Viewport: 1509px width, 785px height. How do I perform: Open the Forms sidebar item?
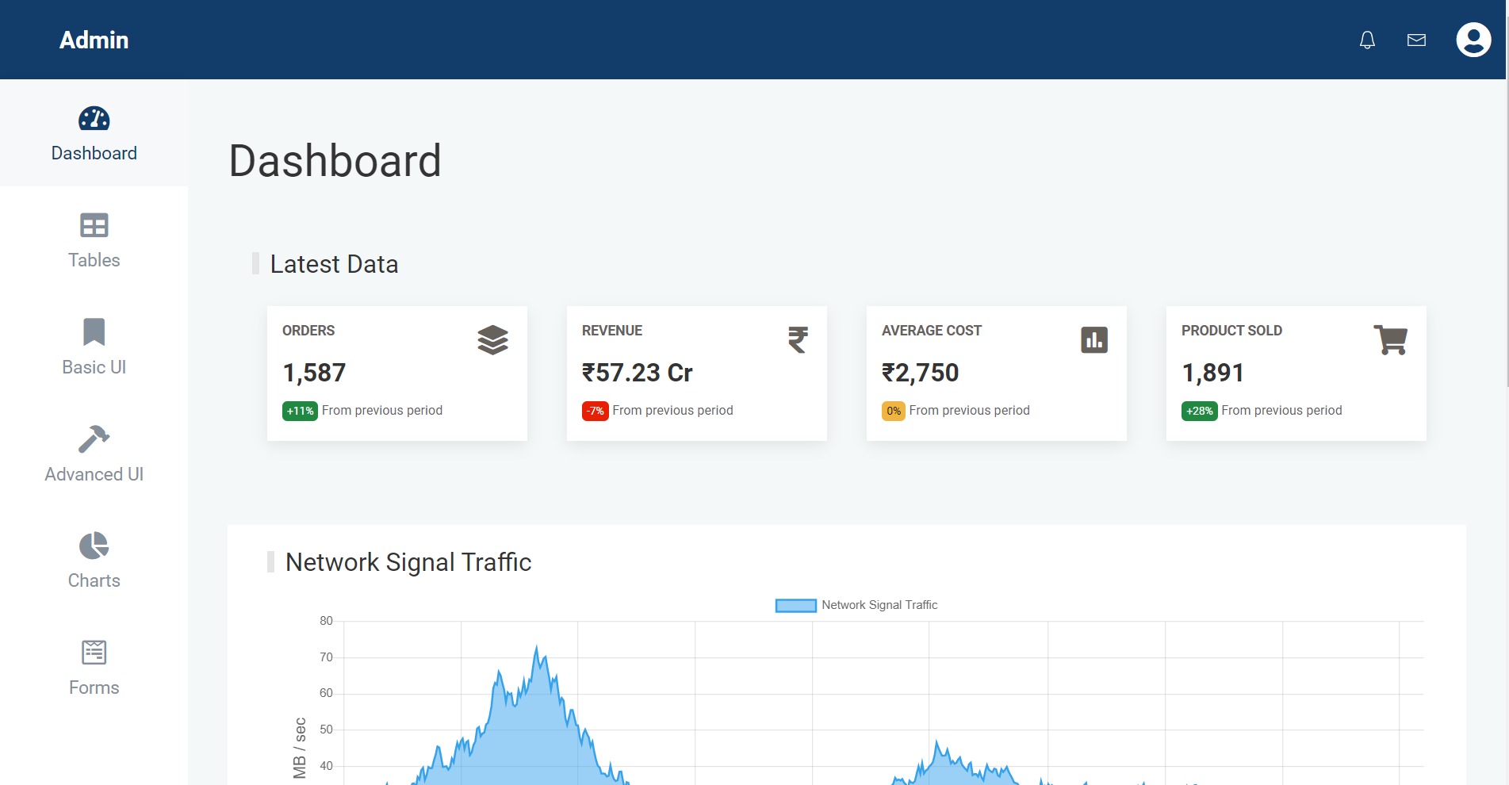94,668
